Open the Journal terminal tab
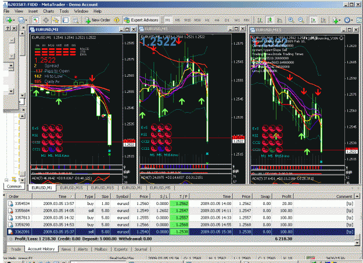The width and height of the screenshot is (363, 263). pyautogui.click(x=141, y=249)
